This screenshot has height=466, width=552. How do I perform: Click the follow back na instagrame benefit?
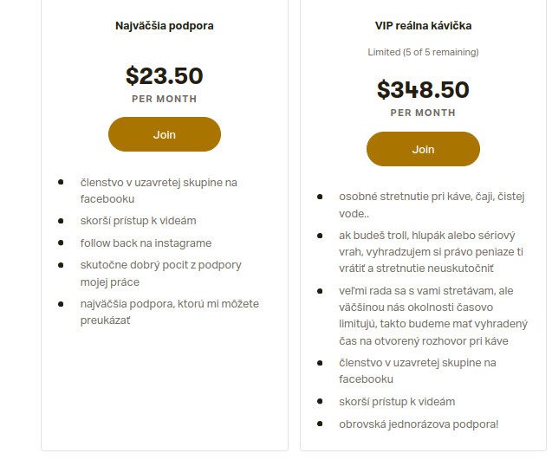[x=146, y=243]
